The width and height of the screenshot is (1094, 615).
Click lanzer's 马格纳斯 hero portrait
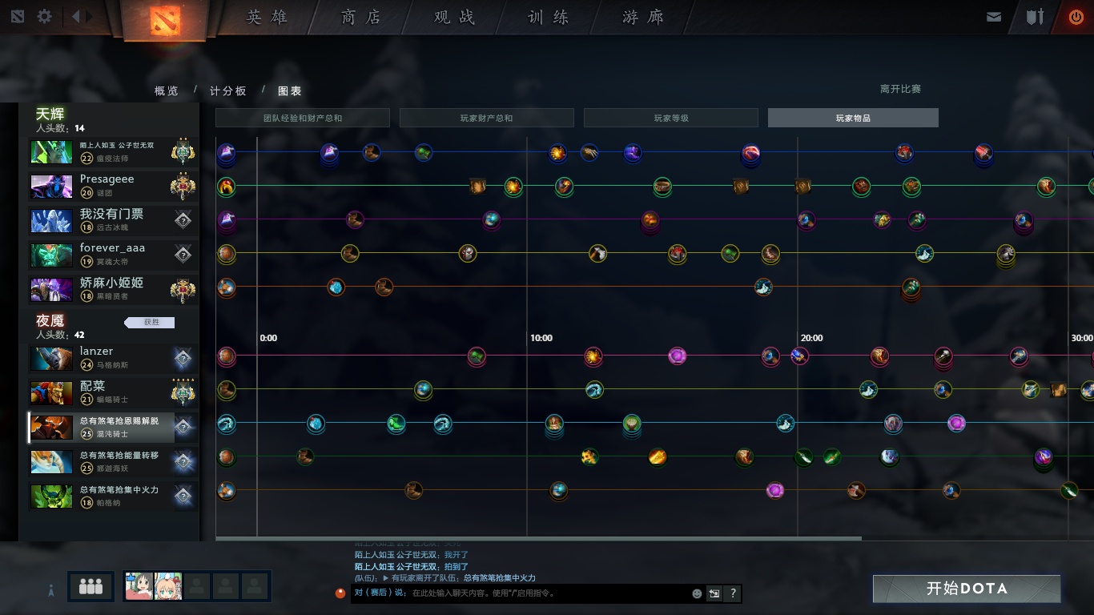[x=51, y=359]
